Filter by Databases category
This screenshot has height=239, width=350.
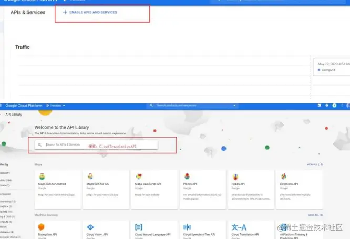(x=7, y=232)
